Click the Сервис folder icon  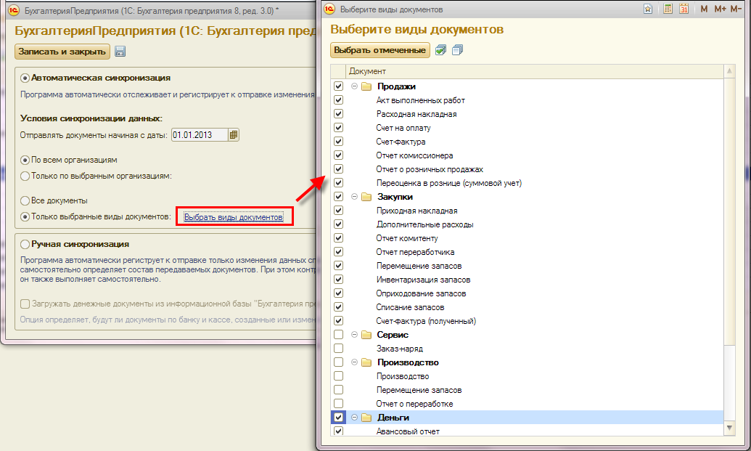click(366, 335)
